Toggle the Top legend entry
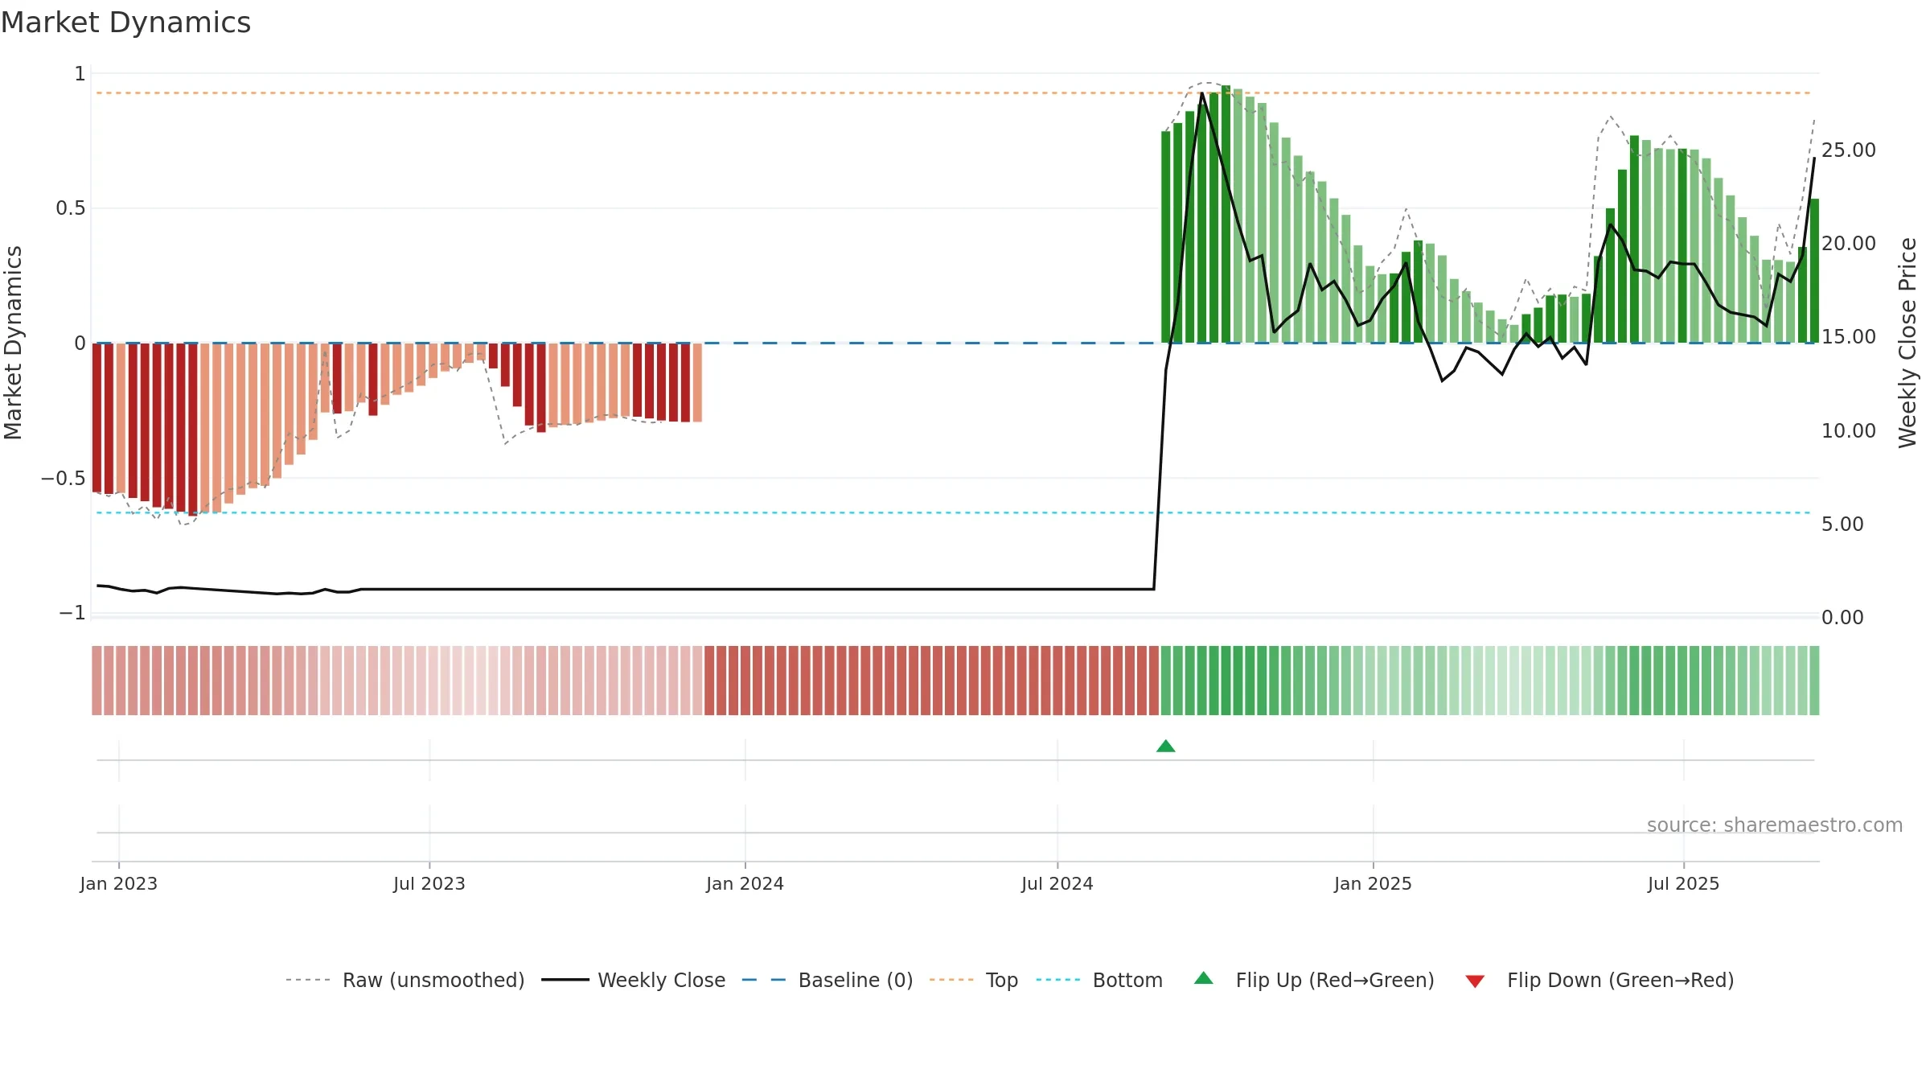 [974, 980]
